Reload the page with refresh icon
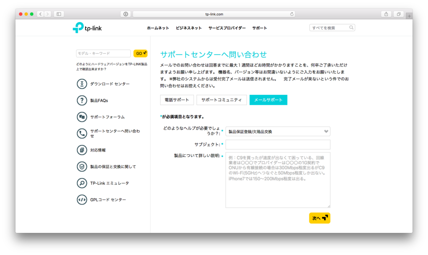Image resolution: width=428 pixels, height=255 pixels. pyautogui.click(x=292, y=14)
